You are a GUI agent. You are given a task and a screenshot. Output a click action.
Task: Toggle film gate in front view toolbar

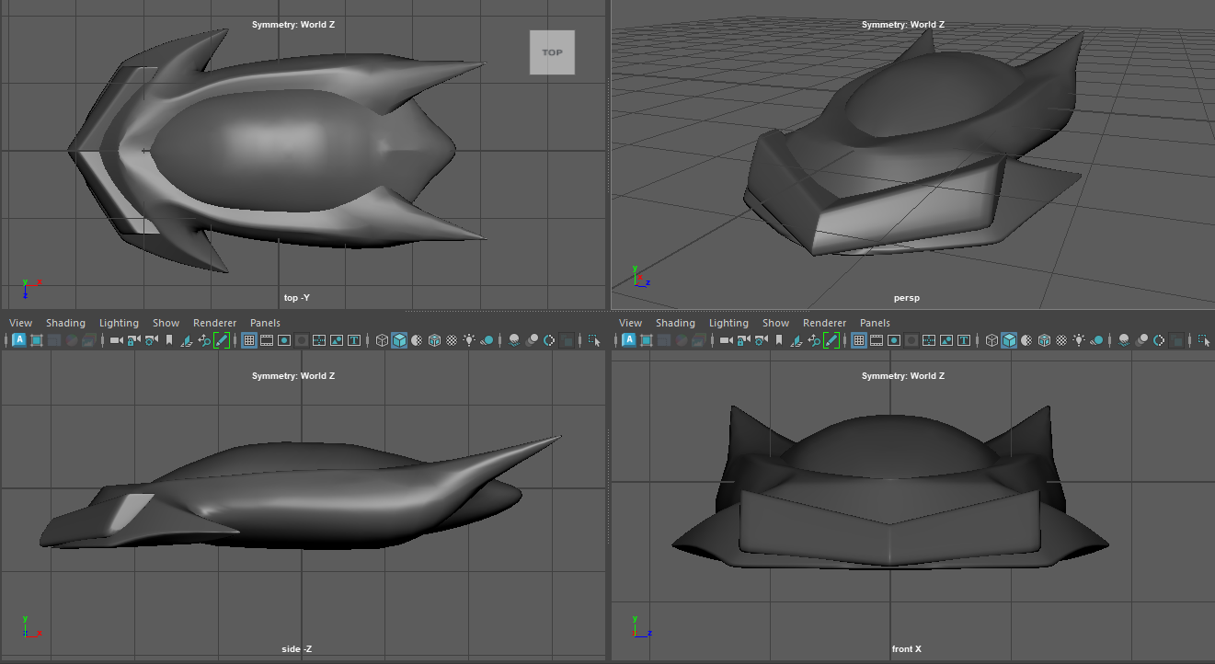pyautogui.click(x=877, y=340)
